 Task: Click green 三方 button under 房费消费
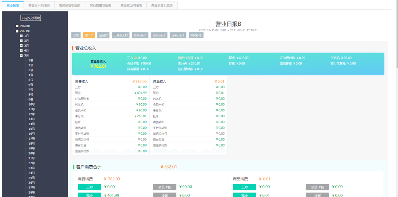click(x=89, y=187)
